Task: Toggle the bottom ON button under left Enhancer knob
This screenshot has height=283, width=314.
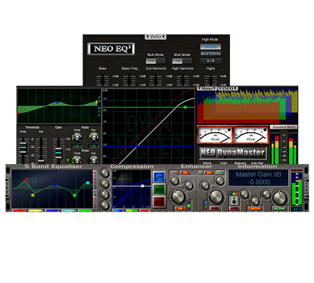Action: point(180,208)
